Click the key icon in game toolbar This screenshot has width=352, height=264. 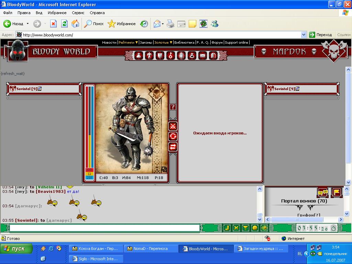tap(170, 55)
